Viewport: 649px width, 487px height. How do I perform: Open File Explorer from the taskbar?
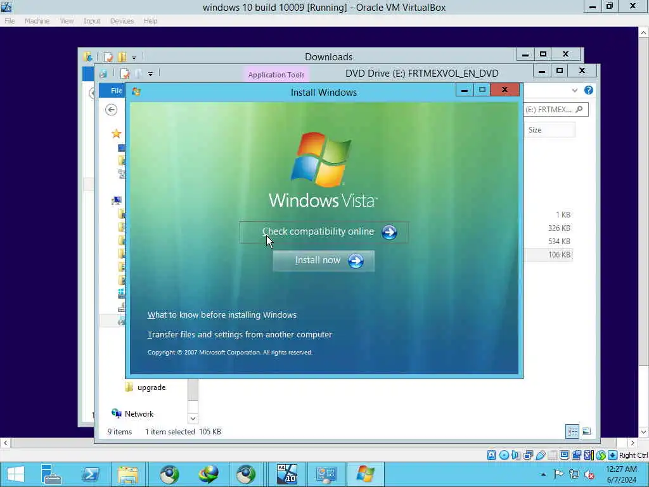point(128,474)
